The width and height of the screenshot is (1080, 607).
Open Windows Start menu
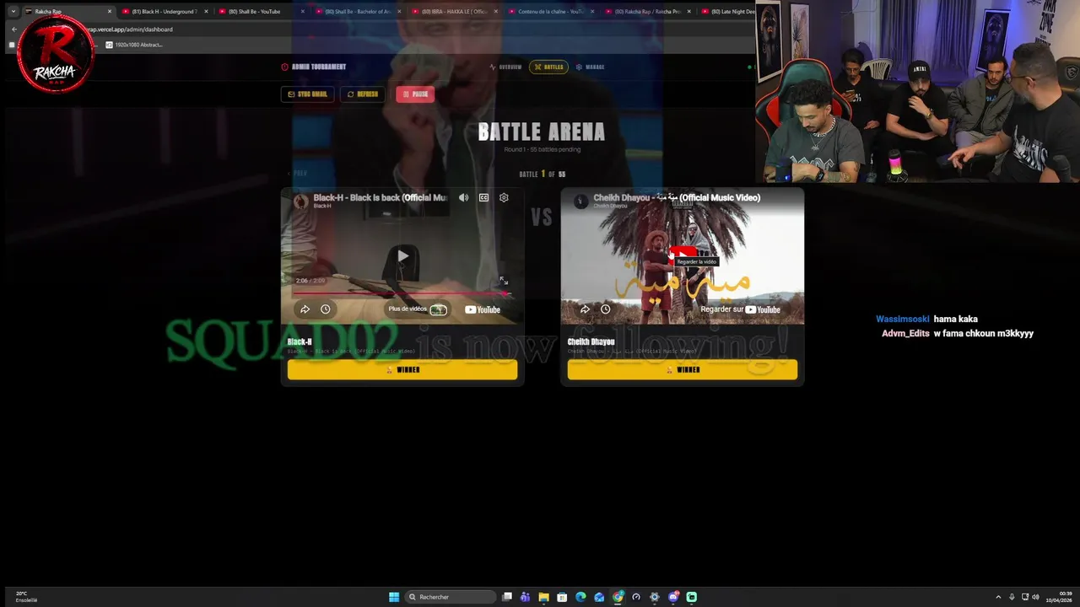pyautogui.click(x=394, y=597)
